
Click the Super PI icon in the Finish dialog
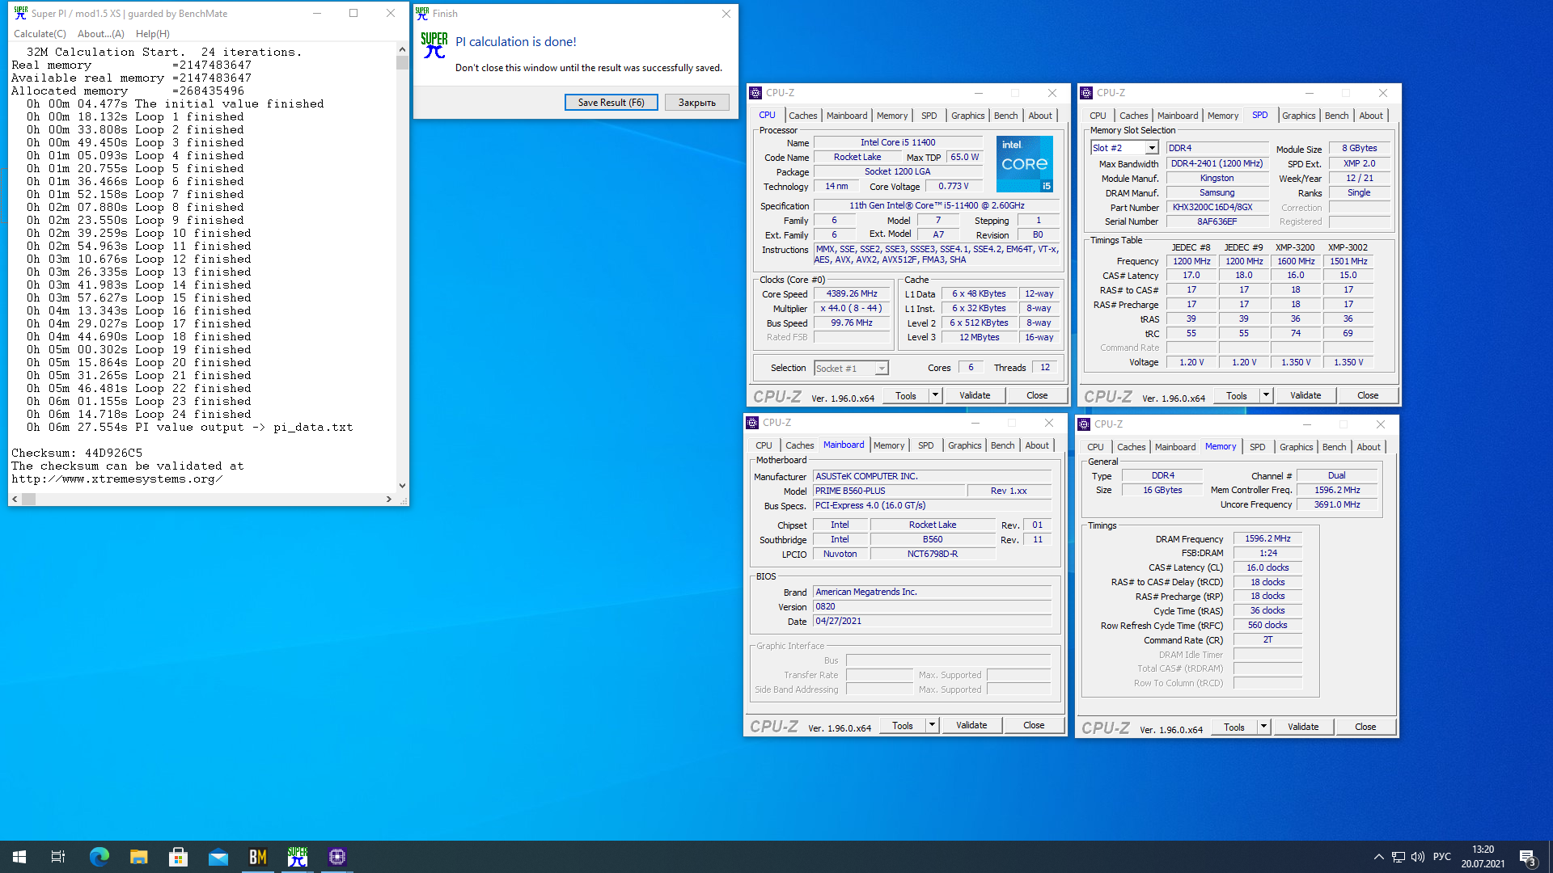[x=434, y=45]
